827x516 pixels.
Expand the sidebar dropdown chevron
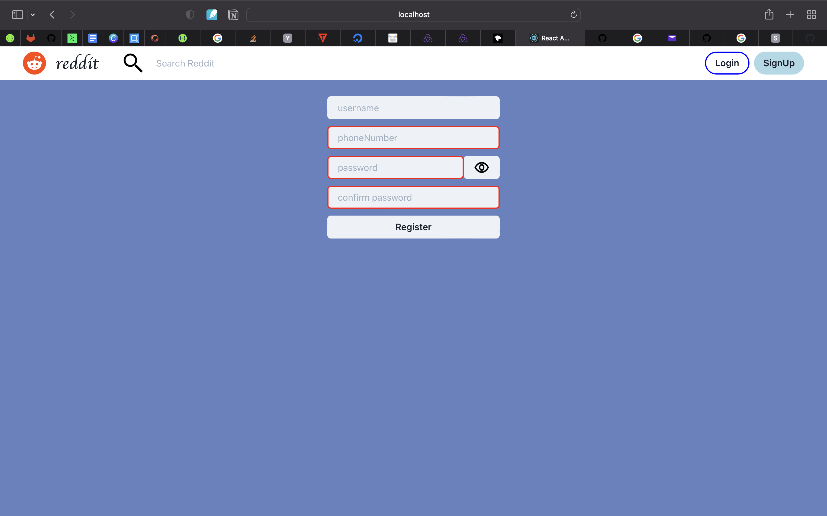(33, 15)
